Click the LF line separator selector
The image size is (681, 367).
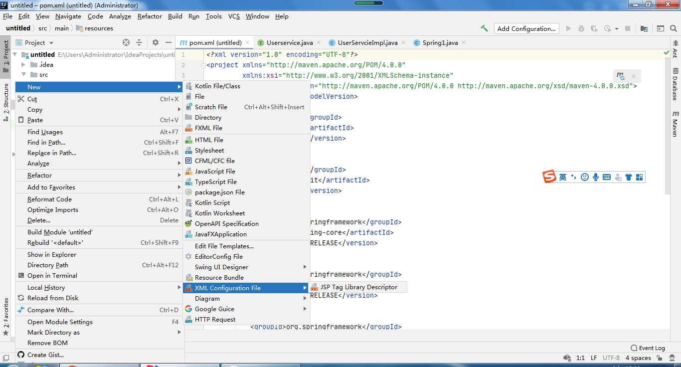point(594,358)
